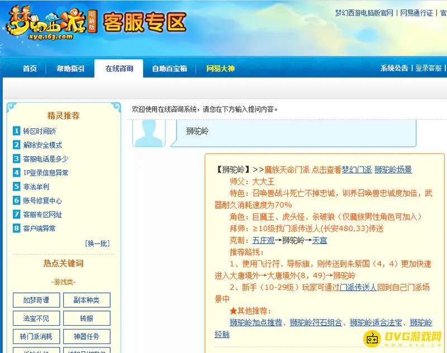Click number 6 icon beside 账号修复中心
This screenshot has height=353, width=447.
click(17, 200)
